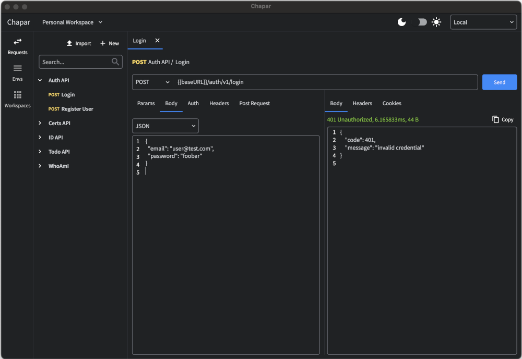Expand the Certs API collection

[x=40, y=123]
